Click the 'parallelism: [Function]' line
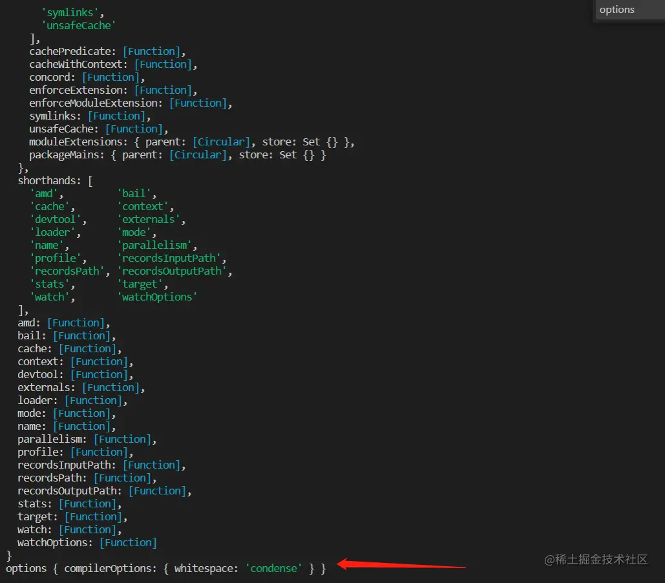The height and width of the screenshot is (583, 665). (87, 440)
